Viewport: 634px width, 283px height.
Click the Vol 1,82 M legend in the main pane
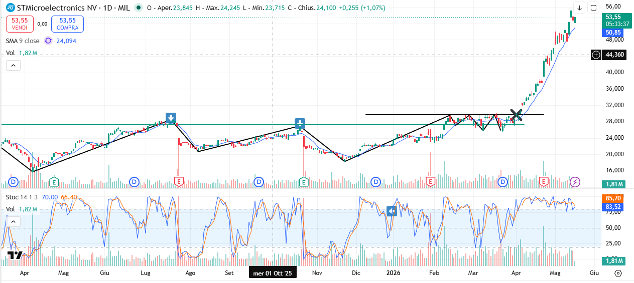(x=22, y=53)
